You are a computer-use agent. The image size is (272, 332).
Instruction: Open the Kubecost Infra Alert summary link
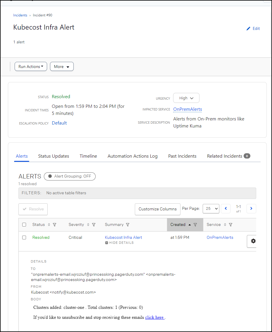[123, 238]
